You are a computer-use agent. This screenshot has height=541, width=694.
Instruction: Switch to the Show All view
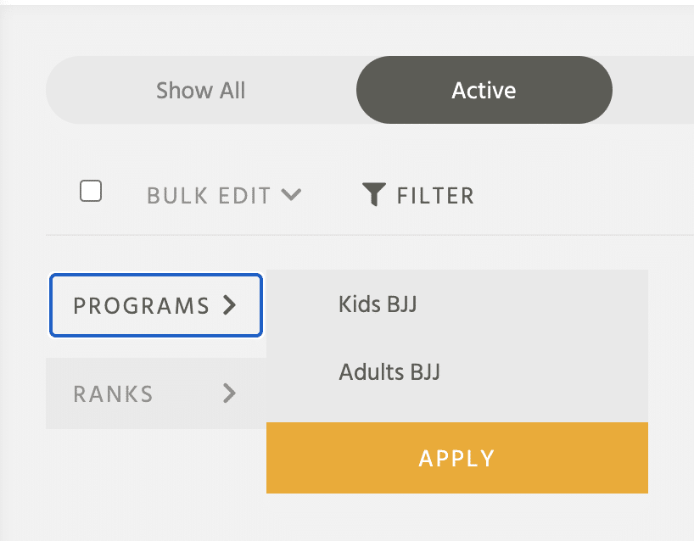click(x=201, y=90)
